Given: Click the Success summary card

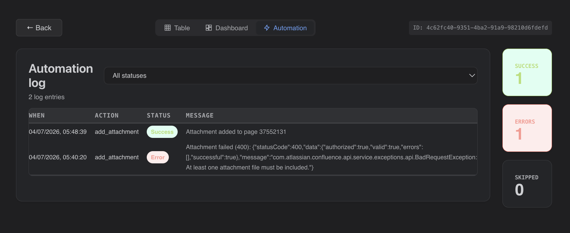Looking at the screenshot, I should tap(527, 72).
